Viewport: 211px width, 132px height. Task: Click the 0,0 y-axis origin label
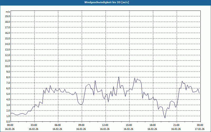(8, 121)
